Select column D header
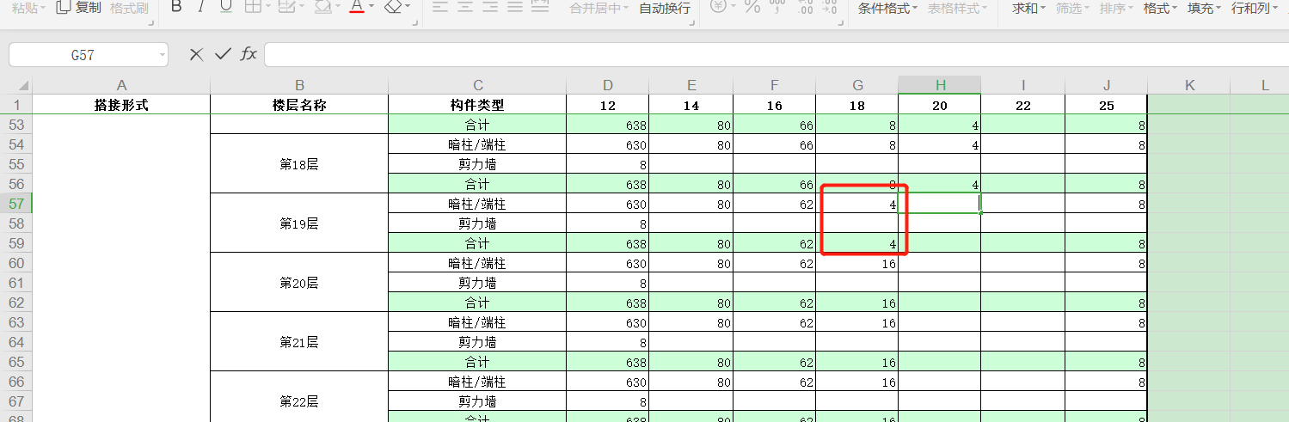1289x422 pixels. pos(607,85)
